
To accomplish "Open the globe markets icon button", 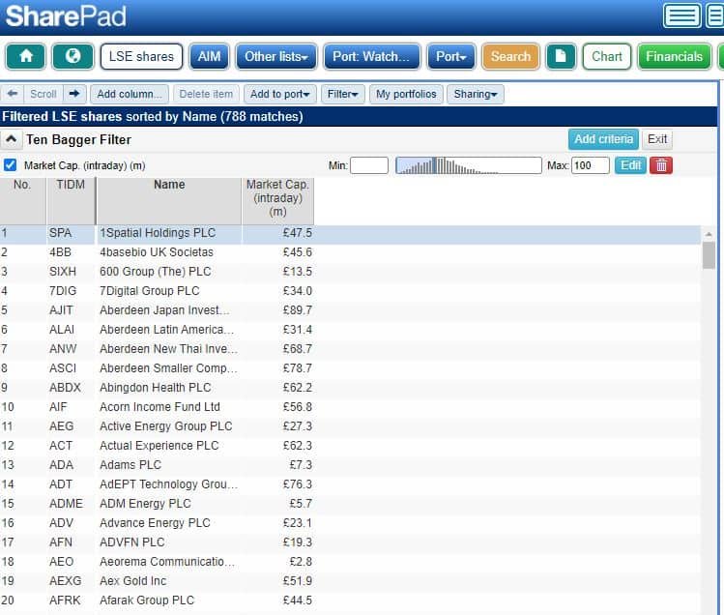I will pyautogui.click(x=72, y=56).
